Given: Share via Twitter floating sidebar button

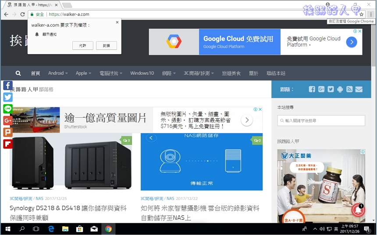Looking at the screenshot, I should [x=8, y=97].
